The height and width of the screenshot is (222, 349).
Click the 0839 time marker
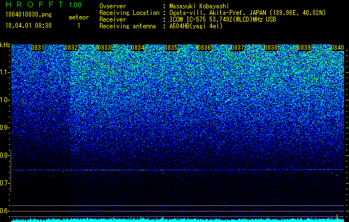click(x=304, y=48)
